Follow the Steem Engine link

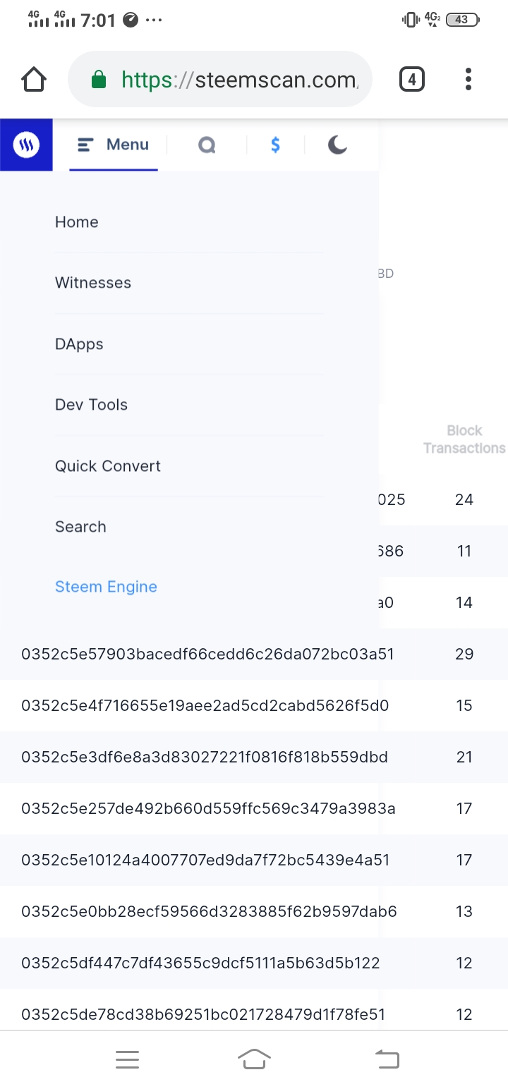[106, 587]
